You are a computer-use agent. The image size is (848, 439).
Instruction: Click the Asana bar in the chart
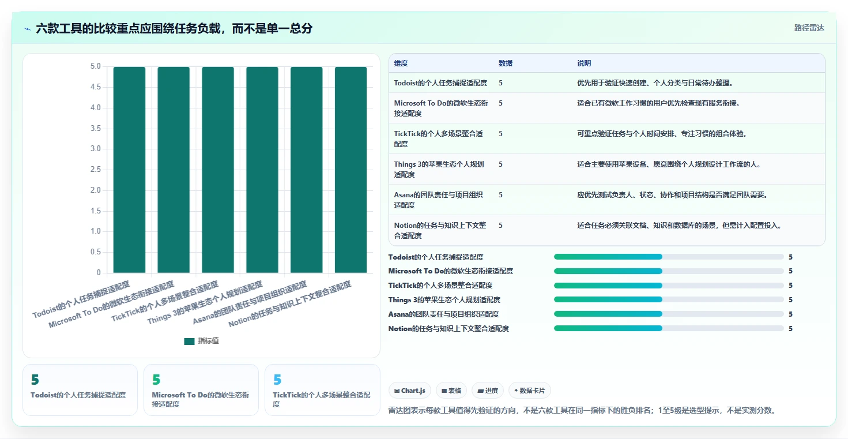(x=306, y=170)
